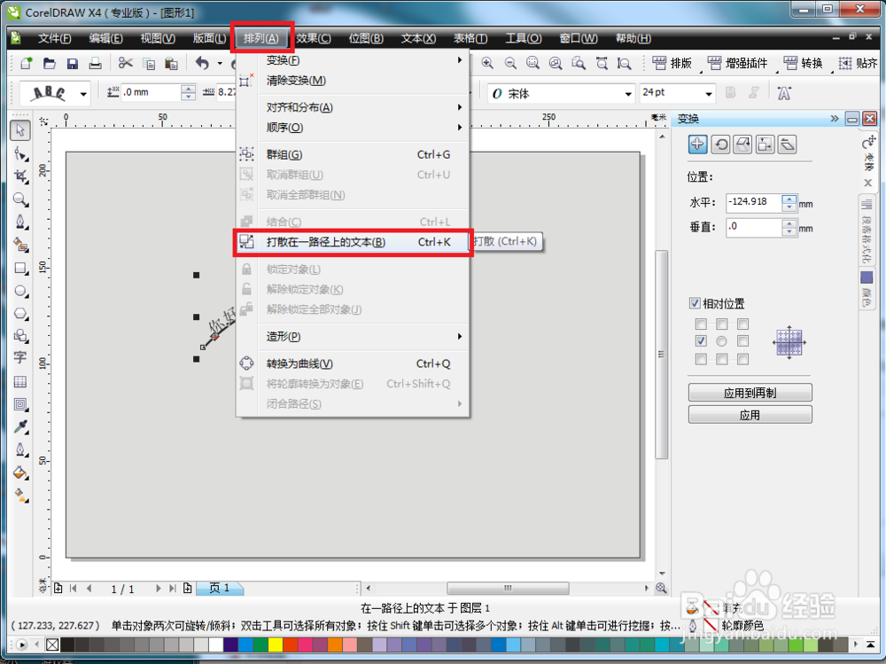Check the bottom-right anchor point box
Image resolution: width=886 pixels, height=664 pixels.
tap(743, 359)
